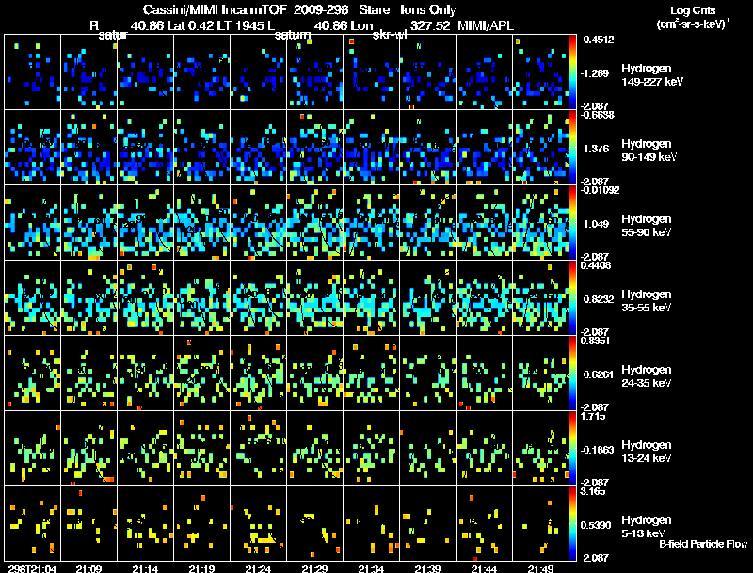Select the 'Hydrogen 149-227 keV' row label
The image size is (753, 573).
click(x=651, y=75)
